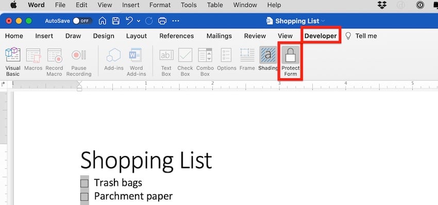Open the ribbon View tab
This screenshot has width=438, height=205.
285,36
